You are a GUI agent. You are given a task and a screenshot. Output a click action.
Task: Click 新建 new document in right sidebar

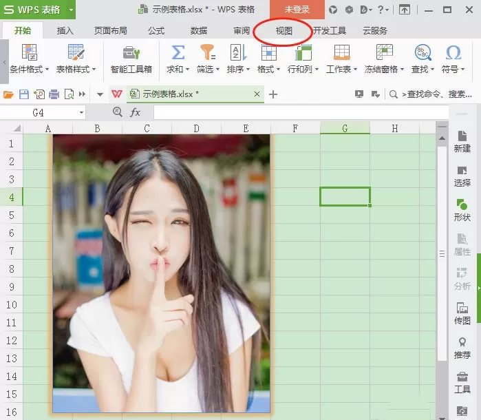[462, 142]
